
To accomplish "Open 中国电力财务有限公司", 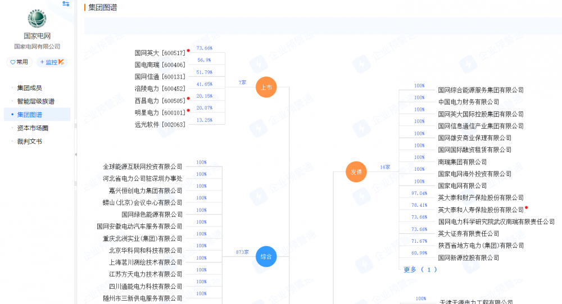I will [469, 102].
